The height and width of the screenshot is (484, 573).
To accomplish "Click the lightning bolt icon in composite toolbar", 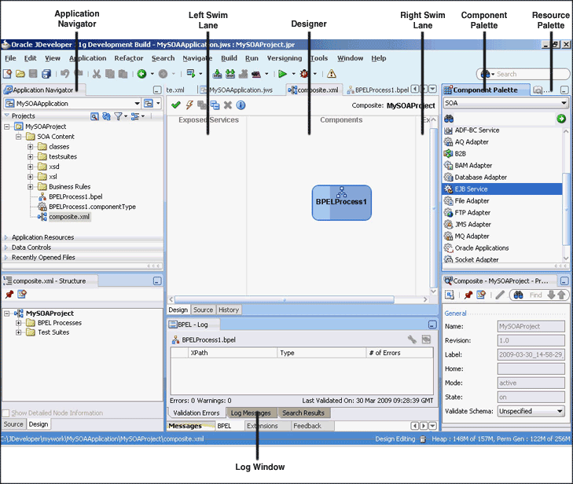I will click(x=189, y=105).
